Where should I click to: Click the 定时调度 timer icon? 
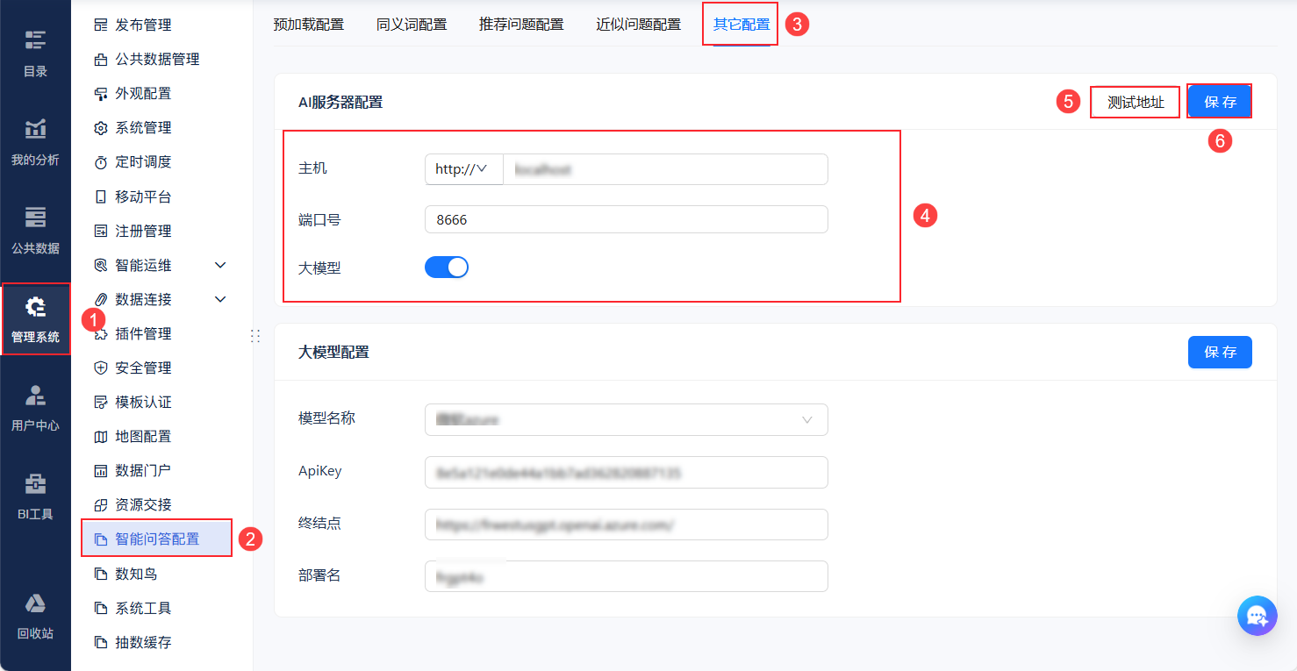tap(100, 161)
